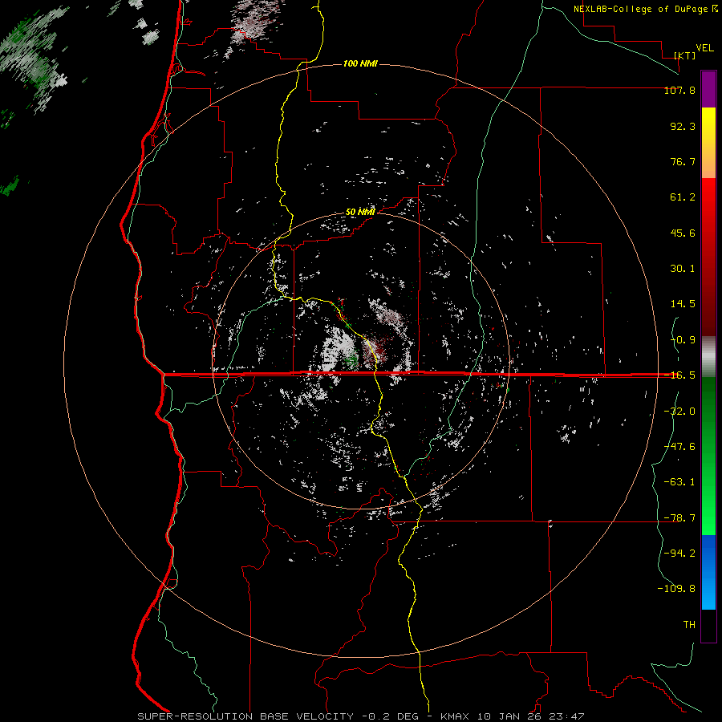
Task: Click the -0.9 velocity scale value
Action: [683, 340]
